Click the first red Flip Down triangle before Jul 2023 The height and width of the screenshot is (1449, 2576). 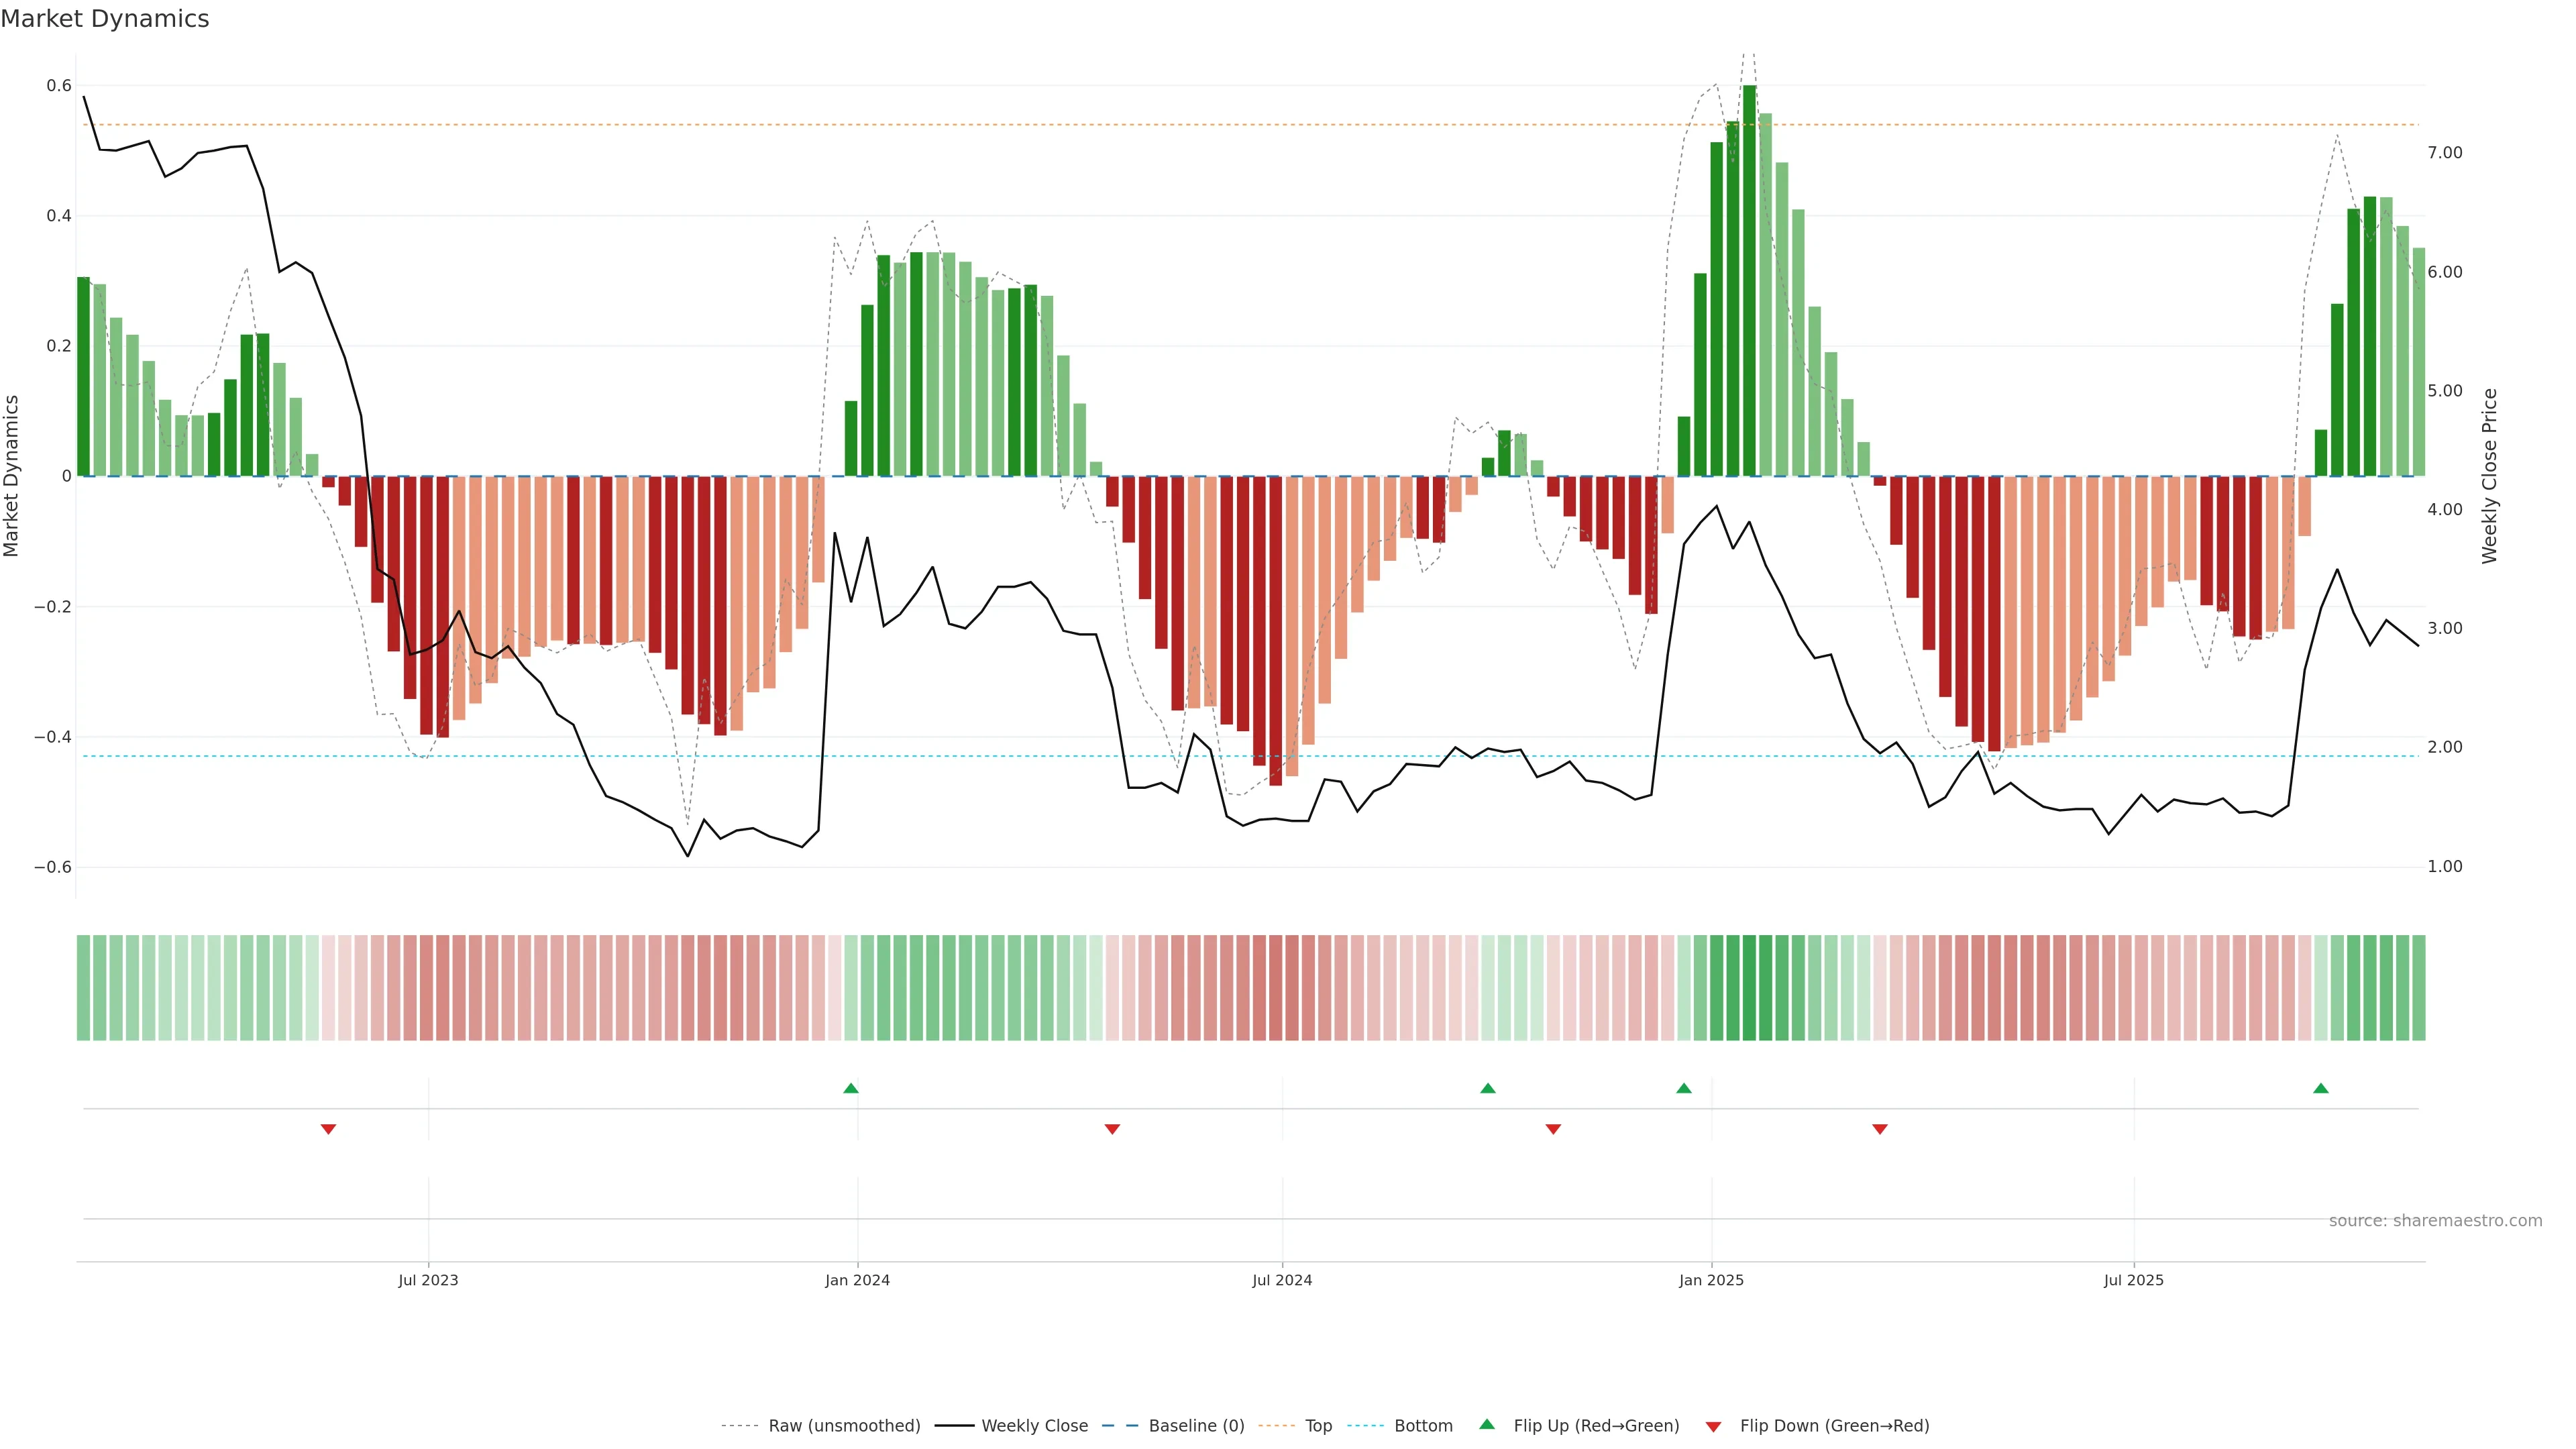pos(328,1129)
